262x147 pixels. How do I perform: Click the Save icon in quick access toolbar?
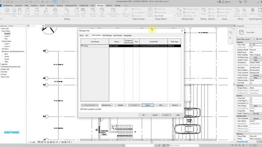7,2
